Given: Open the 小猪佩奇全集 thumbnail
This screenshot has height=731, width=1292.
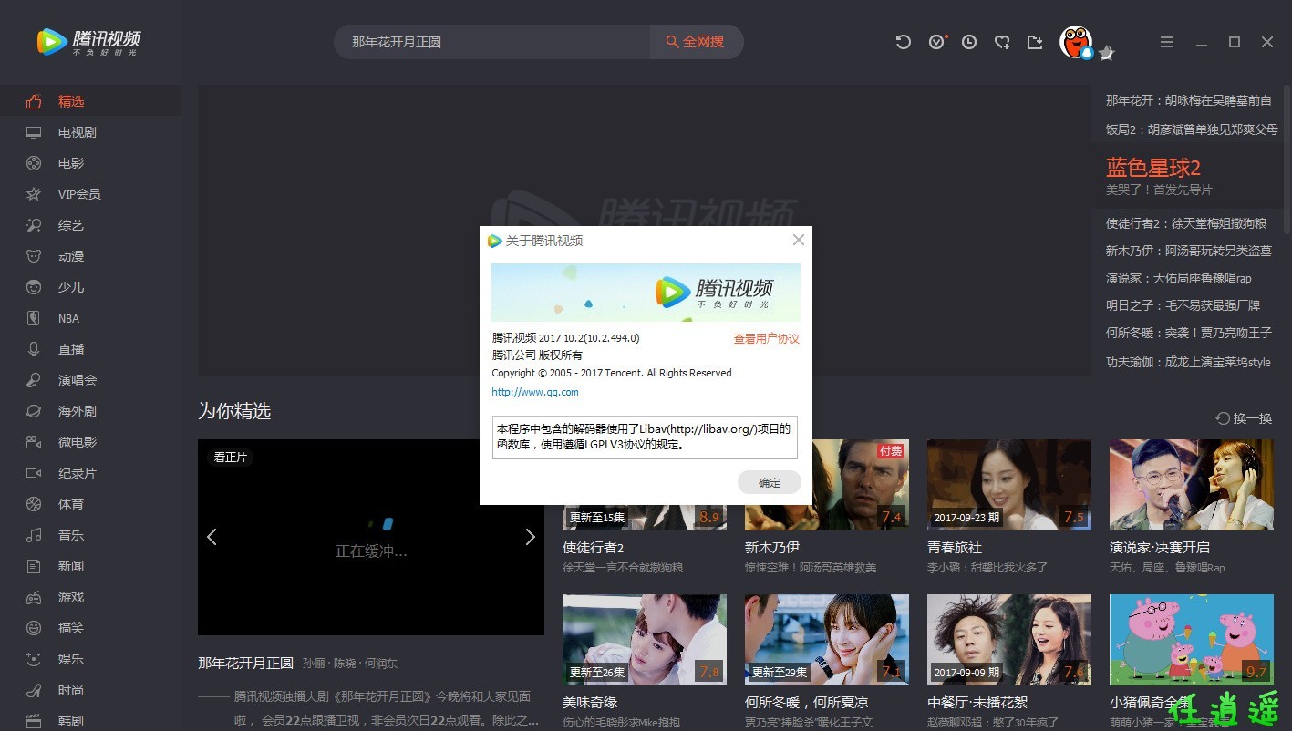Looking at the screenshot, I should 1192,640.
